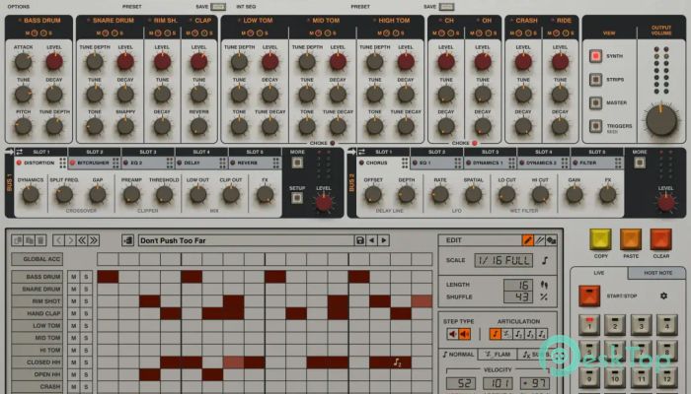The height and width of the screenshot is (394, 691).
Task: Enable the Triggers view button
Action: click(x=595, y=126)
